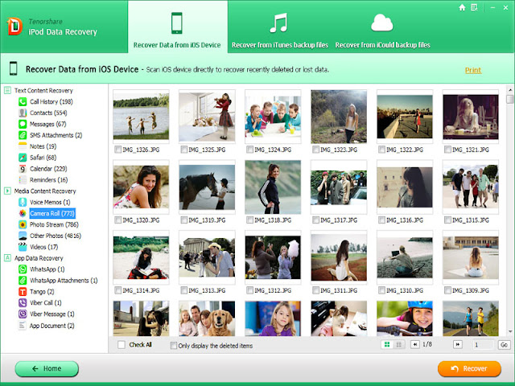Open the App Document icon
The height and width of the screenshot is (386, 515).
point(23,326)
